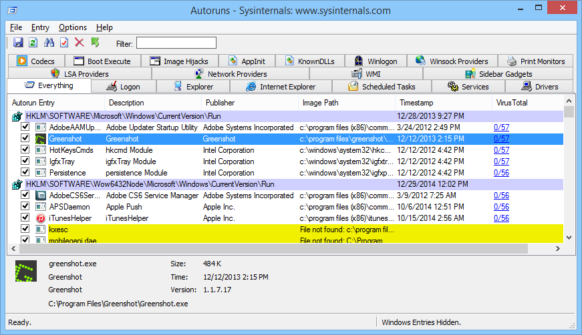
Task: Click the Greenshot row icon
Action: pyautogui.click(x=41, y=139)
